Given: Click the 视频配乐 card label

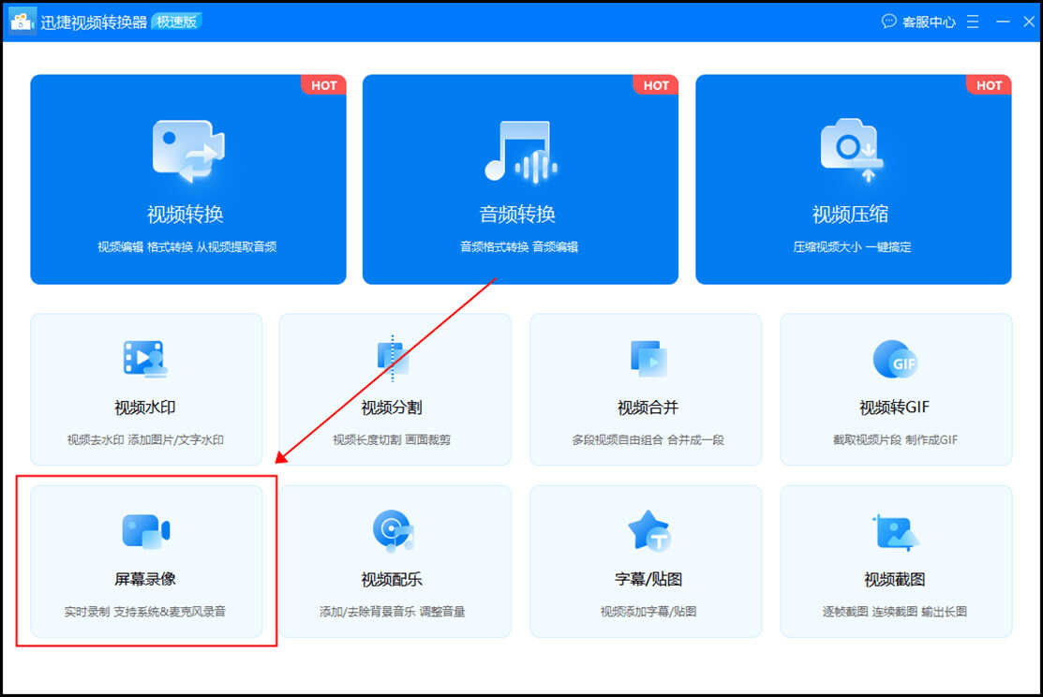Looking at the screenshot, I should [x=392, y=579].
